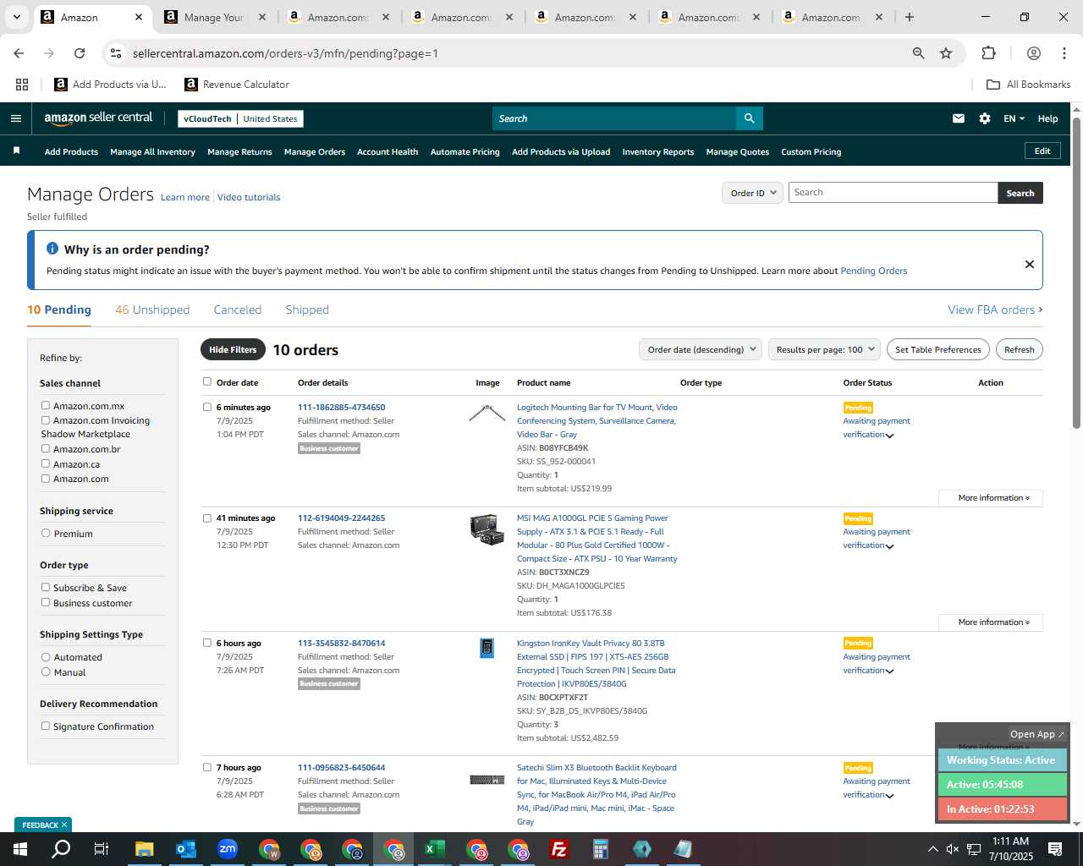This screenshot has width=1083, height=866.
Task: Click the Refresh orders button
Action: coord(1019,349)
